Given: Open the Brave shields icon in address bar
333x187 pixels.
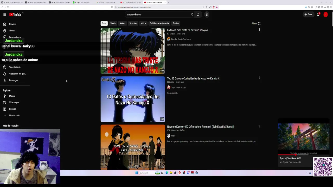Looking at the screenshot, I should pos(214,7).
